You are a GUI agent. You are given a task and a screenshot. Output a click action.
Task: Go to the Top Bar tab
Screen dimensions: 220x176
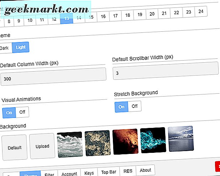click(109, 172)
